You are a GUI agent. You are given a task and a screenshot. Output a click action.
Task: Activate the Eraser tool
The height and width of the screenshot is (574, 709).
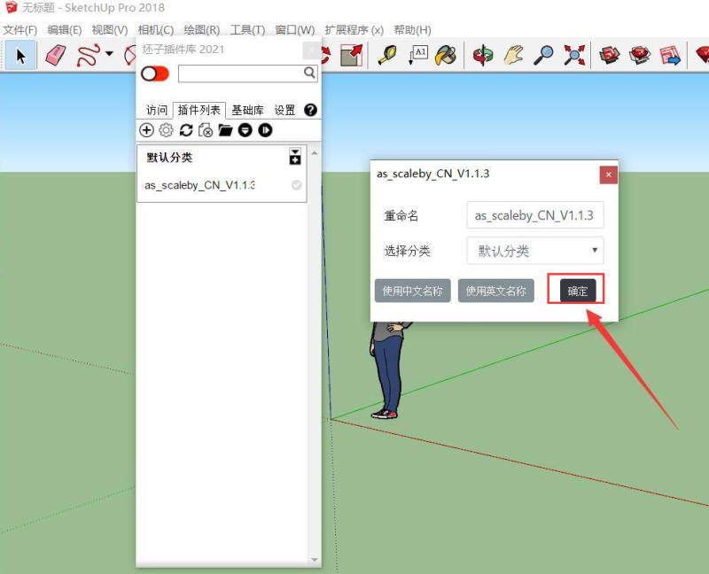coord(54,55)
